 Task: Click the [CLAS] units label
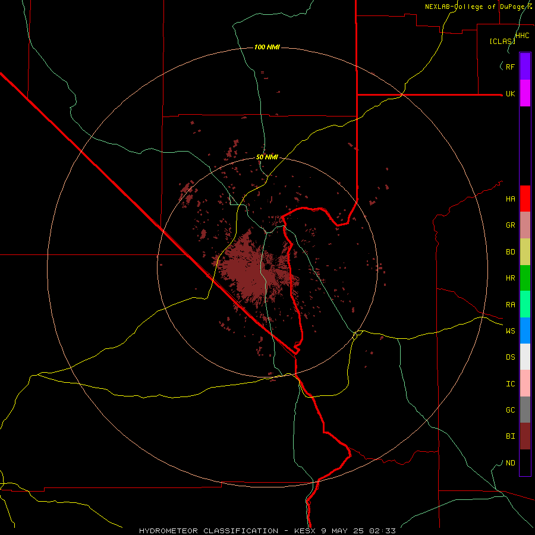point(502,41)
